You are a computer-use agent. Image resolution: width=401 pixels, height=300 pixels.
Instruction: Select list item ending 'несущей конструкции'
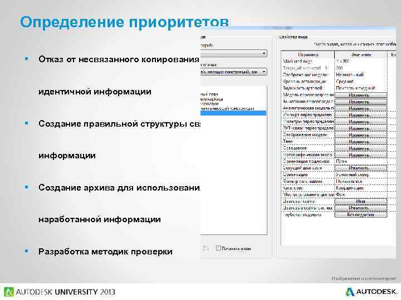(x=228, y=108)
